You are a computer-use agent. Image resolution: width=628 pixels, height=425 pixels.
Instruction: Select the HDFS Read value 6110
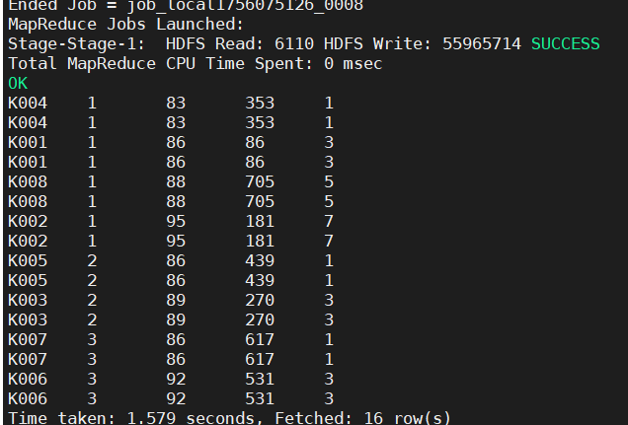coord(294,44)
